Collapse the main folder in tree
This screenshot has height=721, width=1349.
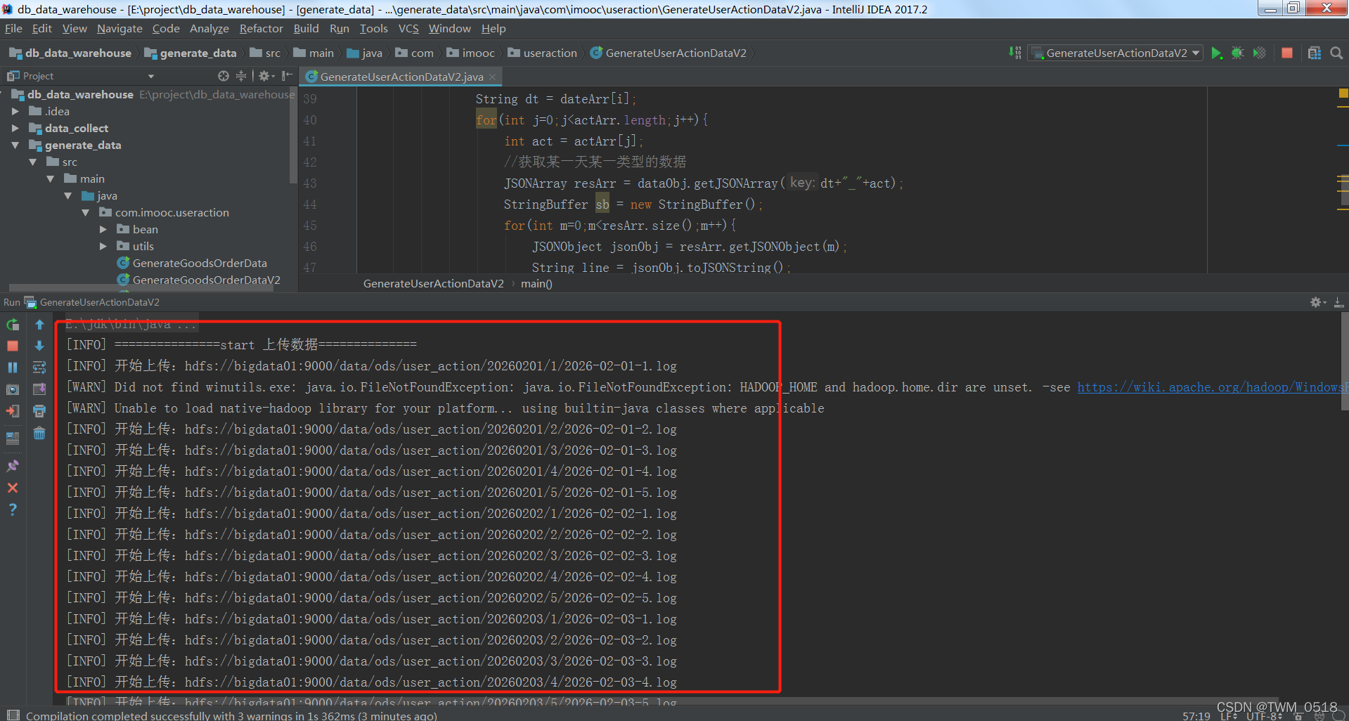tap(51, 179)
